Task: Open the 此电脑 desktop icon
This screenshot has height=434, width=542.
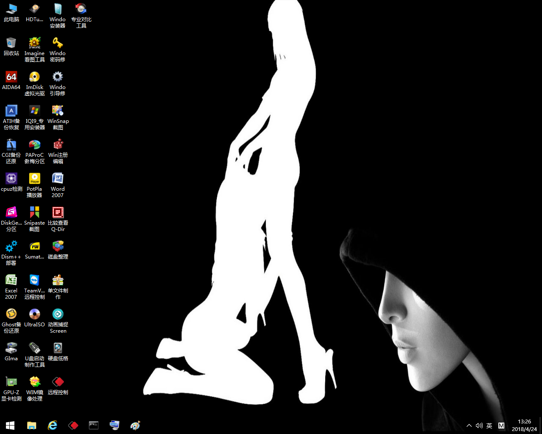Action: coord(11,13)
